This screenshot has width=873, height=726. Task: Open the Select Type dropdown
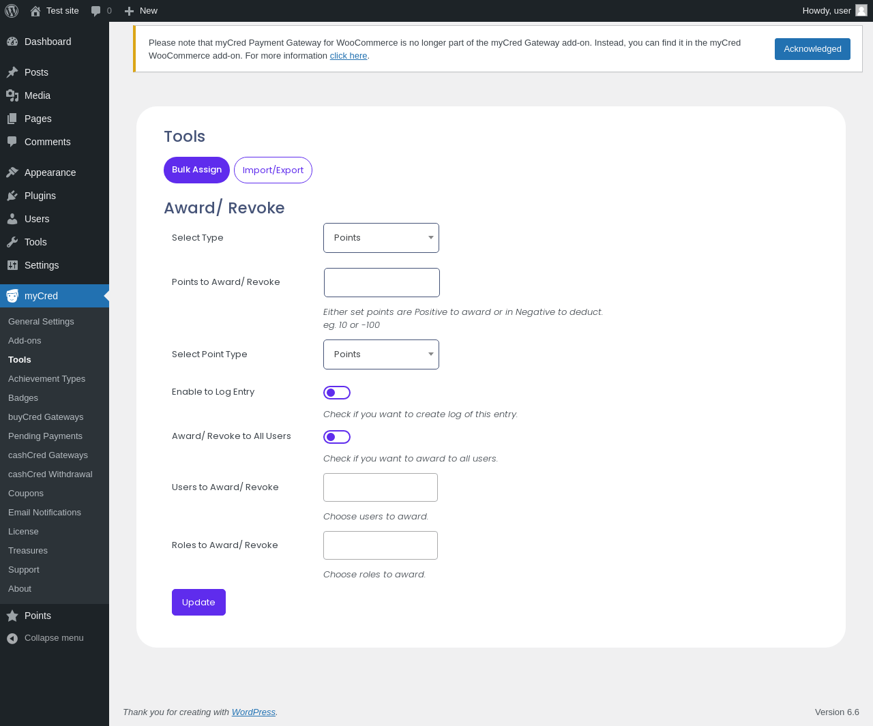(381, 238)
